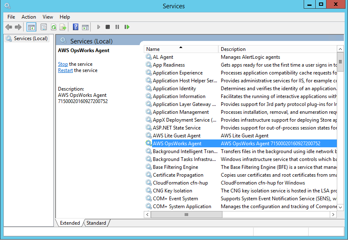Viewport: 348px width, 240px height.
Task: Click the Refresh toolbar icon
Action: tap(53, 27)
